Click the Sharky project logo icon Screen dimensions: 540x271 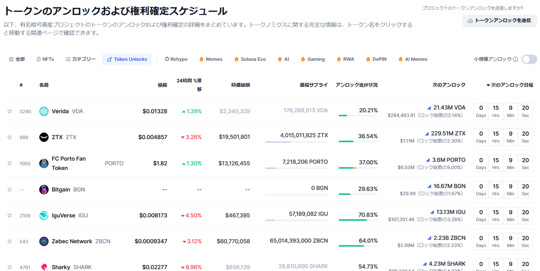(x=43, y=266)
